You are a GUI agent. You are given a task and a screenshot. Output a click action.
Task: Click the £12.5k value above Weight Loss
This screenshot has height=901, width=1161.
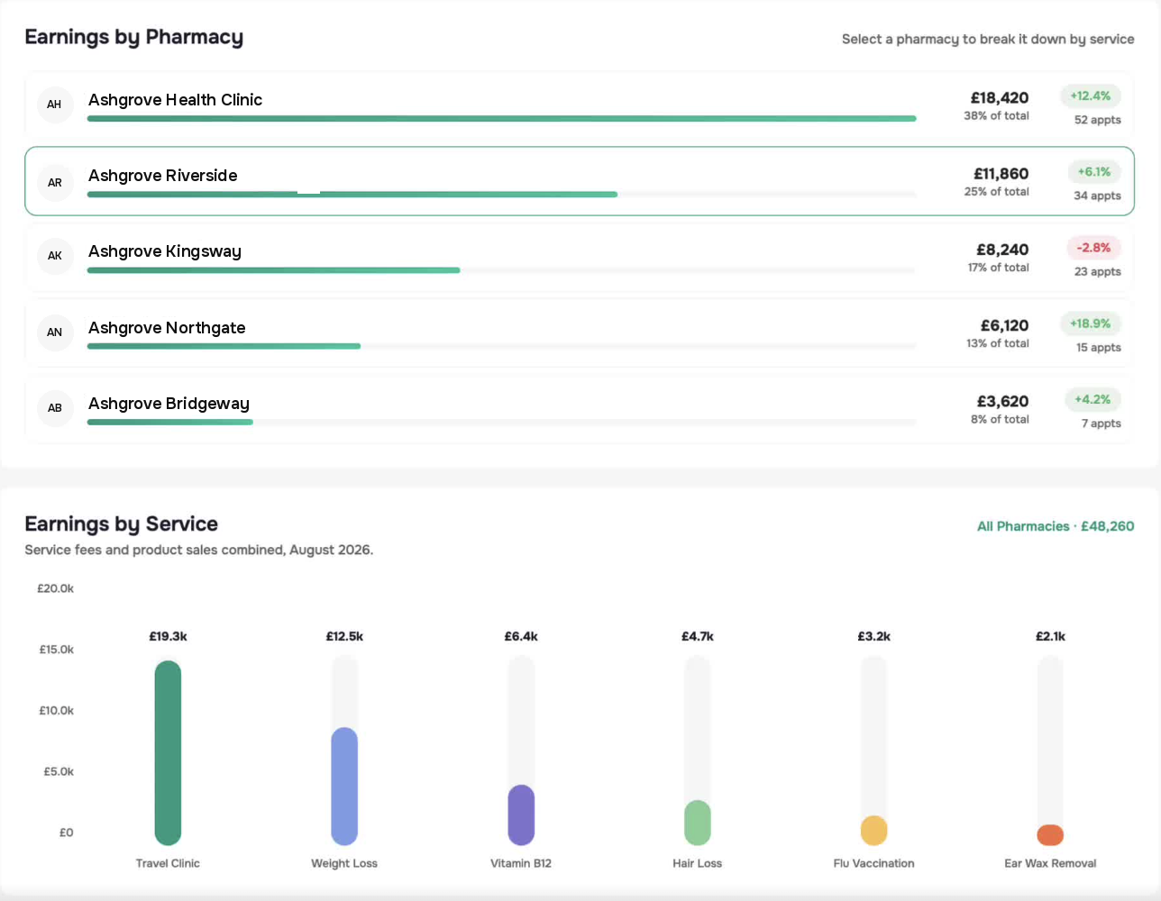click(x=344, y=636)
